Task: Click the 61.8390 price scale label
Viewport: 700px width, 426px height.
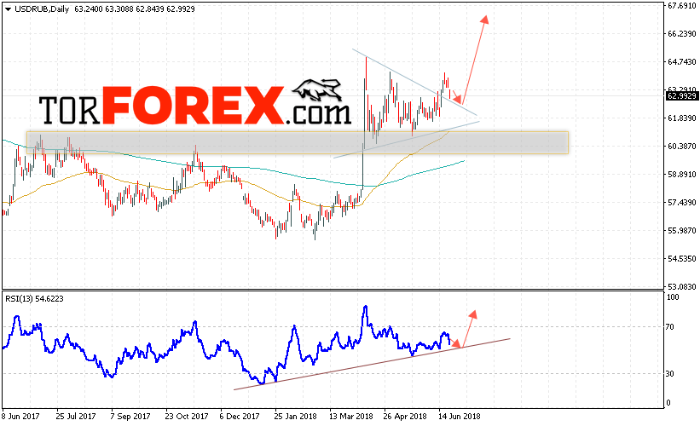Action: 682,118
